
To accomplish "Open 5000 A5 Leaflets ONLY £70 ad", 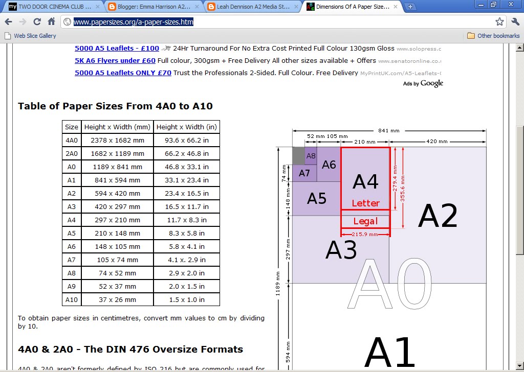I will click(x=123, y=73).
